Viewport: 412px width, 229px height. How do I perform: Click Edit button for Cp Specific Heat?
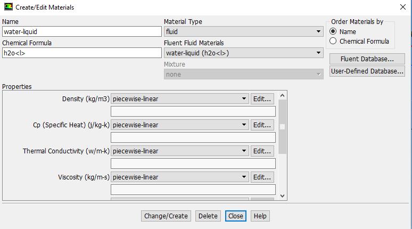click(262, 125)
